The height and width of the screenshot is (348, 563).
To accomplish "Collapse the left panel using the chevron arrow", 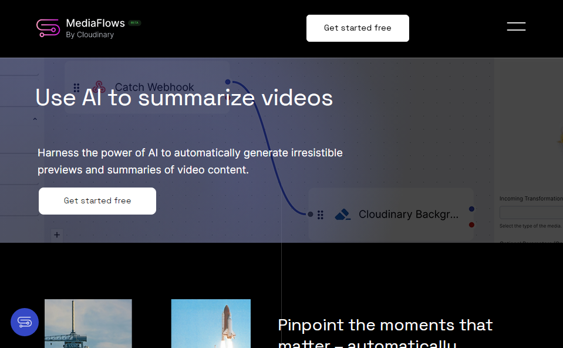I will tap(35, 119).
